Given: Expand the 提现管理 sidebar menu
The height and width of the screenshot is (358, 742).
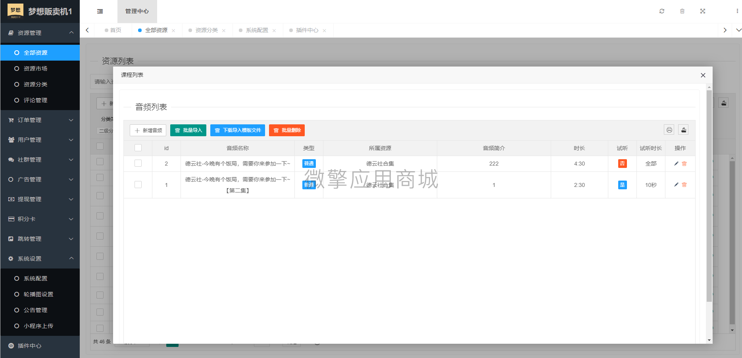Looking at the screenshot, I should click(40, 199).
